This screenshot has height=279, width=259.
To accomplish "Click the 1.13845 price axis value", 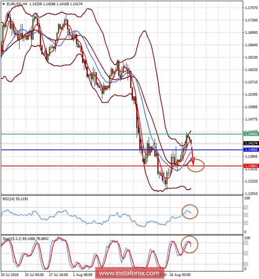I will [251, 157].
